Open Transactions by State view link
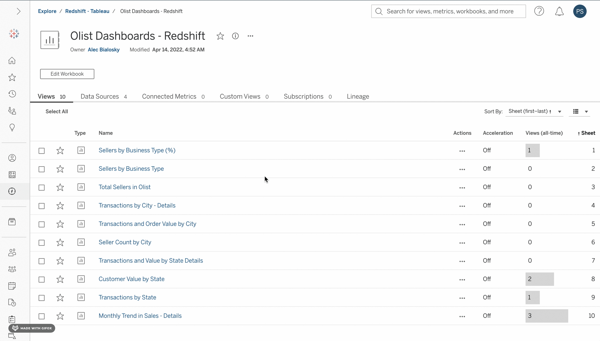 (x=127, y=297)
